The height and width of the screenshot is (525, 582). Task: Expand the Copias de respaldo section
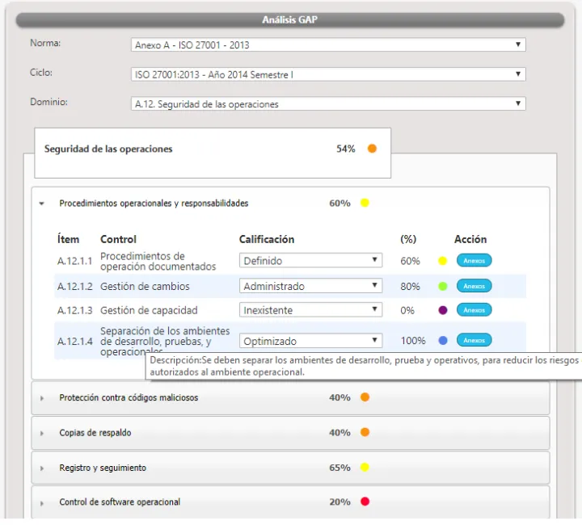pos(42,433)
